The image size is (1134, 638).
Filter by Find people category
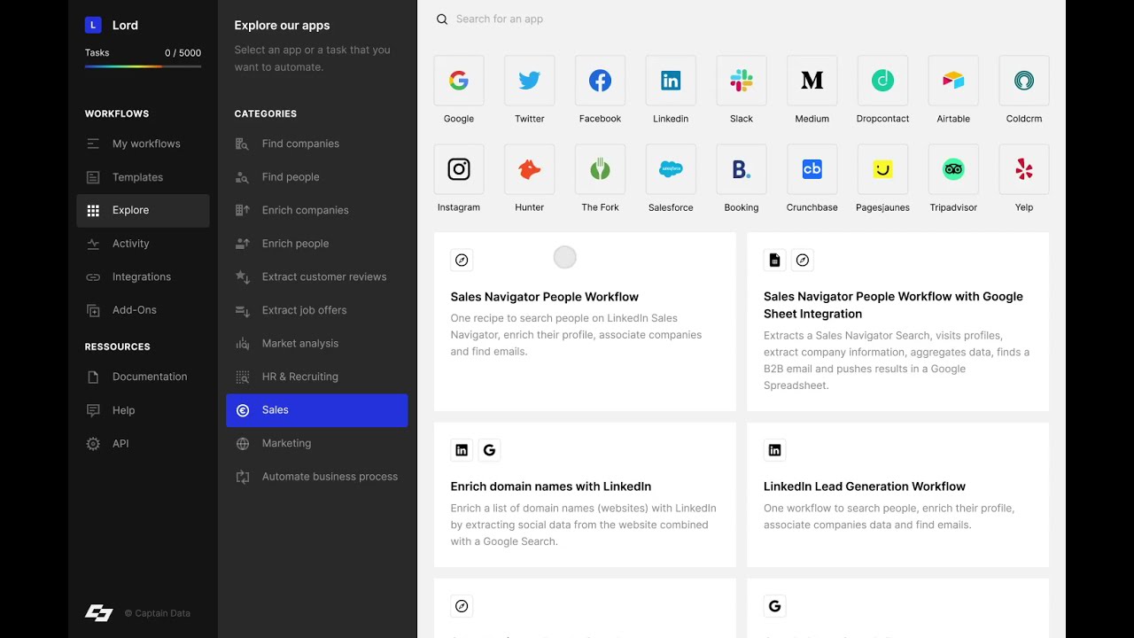pos(317,177)
